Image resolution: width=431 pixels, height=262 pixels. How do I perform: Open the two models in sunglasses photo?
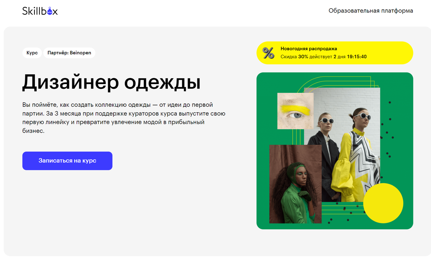coord(342,144)
